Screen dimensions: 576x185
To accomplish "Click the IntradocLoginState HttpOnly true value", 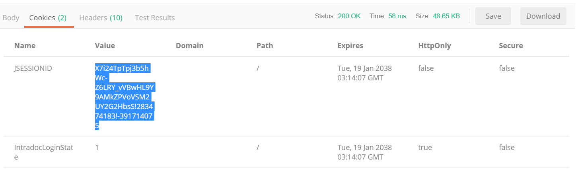I will pyautogui.click(x=425, y=148).
